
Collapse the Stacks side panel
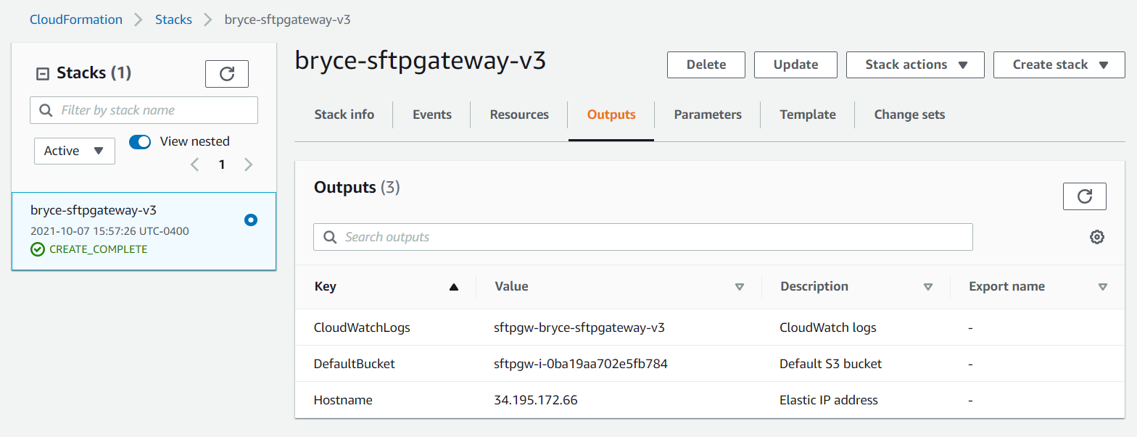[43, 73]
